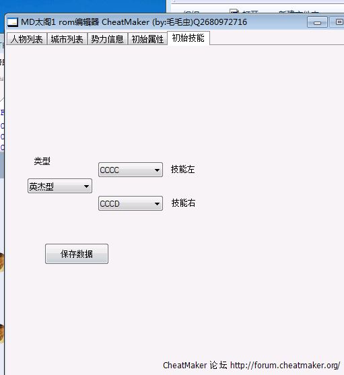Open the forum.cheatmaker.org link text
This screenshot has height=375, width=344.
[285, 366]
